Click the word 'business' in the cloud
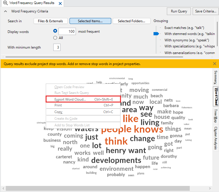The width and height of the screenshot is (219, 192). [x=52, y=140]
